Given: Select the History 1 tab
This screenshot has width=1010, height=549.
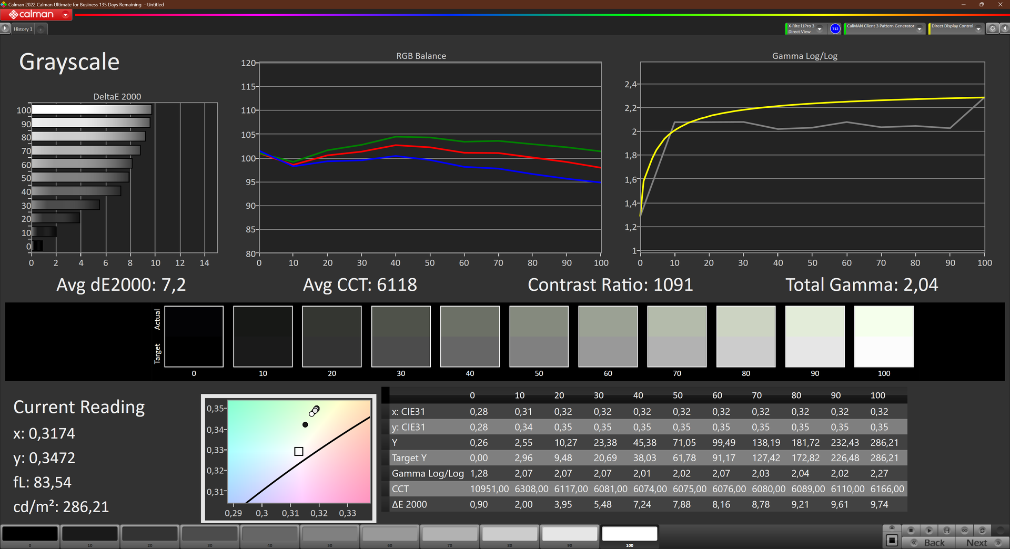Looking at the screenshot, I should coord(23,29).
